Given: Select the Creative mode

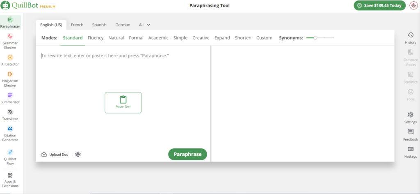Looking at the screenshot, I should point(201,38).
